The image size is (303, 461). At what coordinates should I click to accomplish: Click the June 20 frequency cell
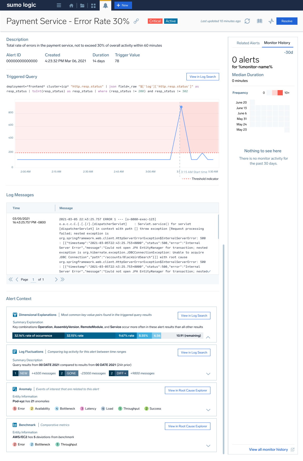252,102
